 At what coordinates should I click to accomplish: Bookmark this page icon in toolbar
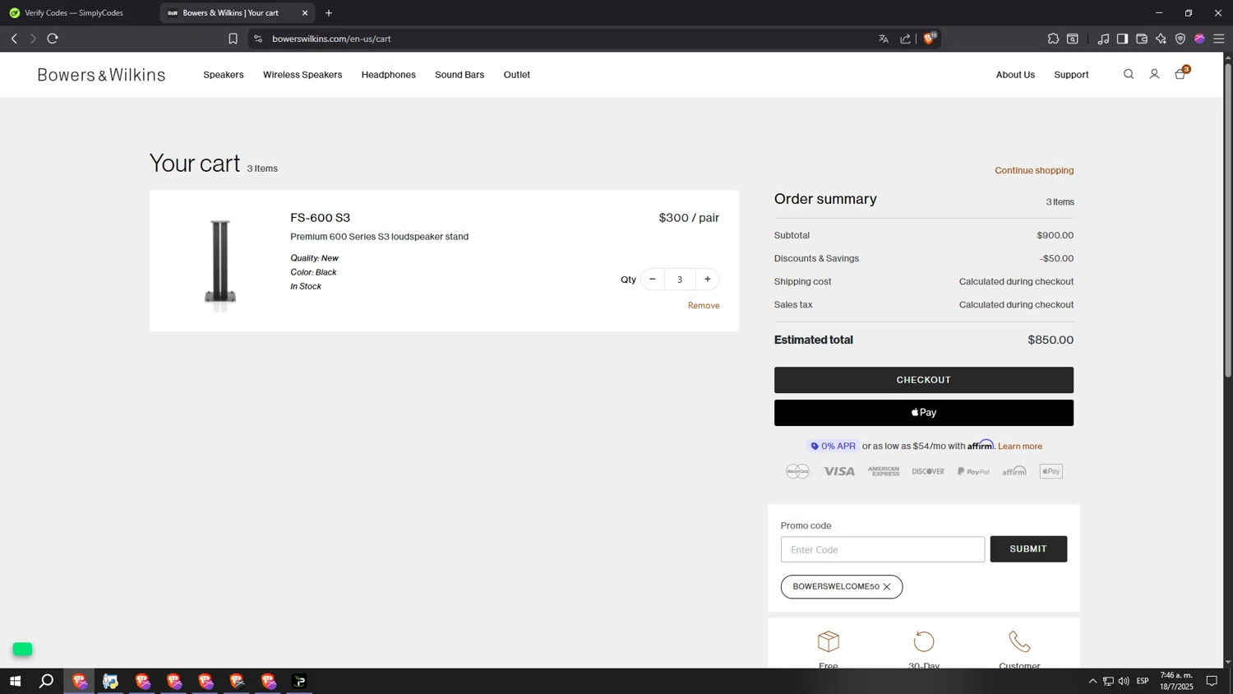(233, 39)
